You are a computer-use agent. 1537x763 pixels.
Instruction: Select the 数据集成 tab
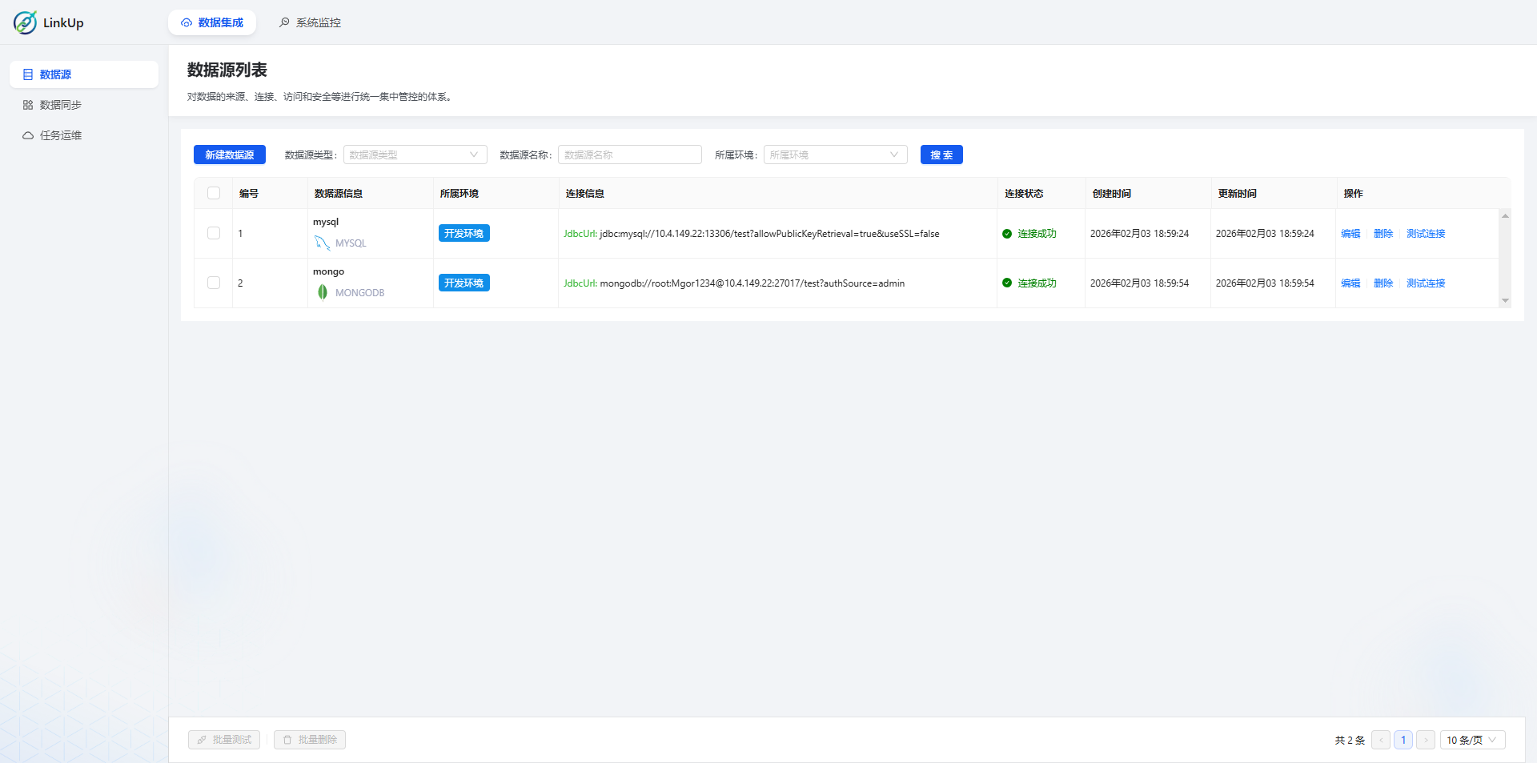212,22
